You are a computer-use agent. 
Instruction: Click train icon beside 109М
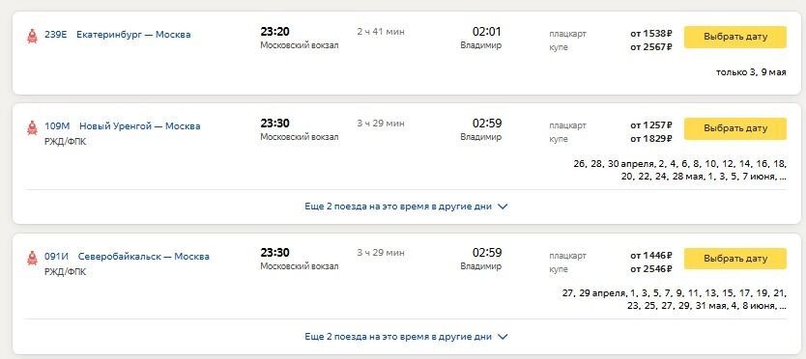click(33, 127)
